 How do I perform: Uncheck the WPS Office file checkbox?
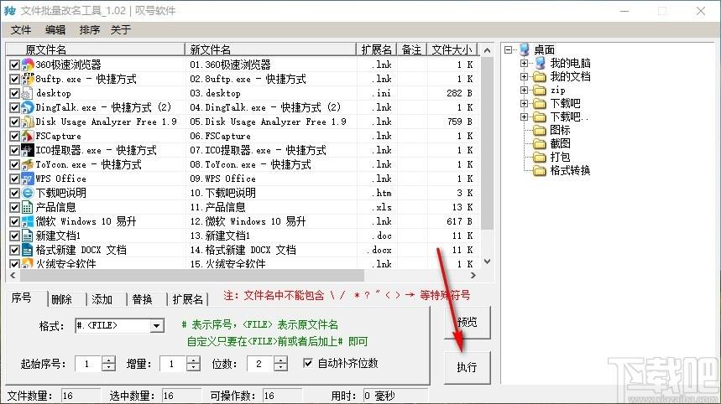pos(14,179)
